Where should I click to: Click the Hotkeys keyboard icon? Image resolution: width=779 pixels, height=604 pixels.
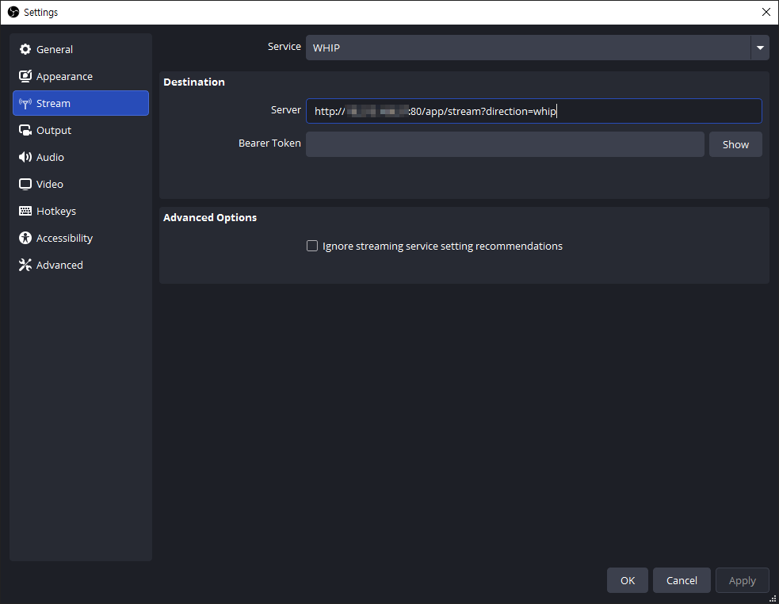pos(25,212)
